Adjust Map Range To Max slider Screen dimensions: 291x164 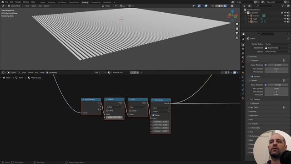pos(161,131)
